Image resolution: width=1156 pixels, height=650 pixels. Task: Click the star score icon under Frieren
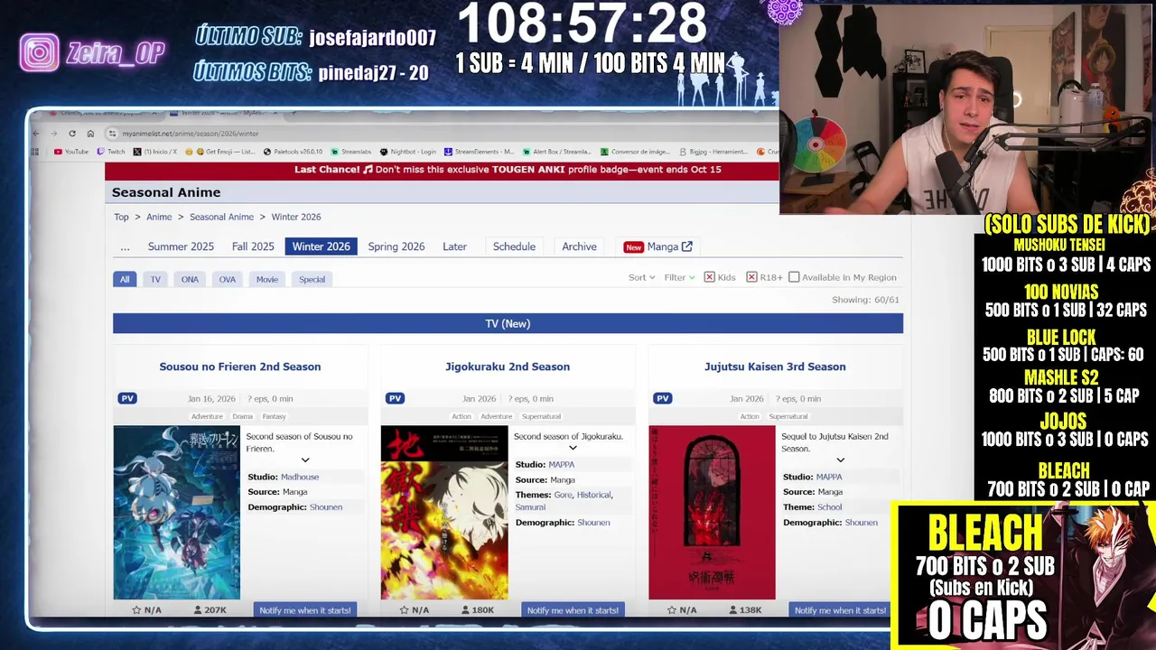click(x=136, y=610)
